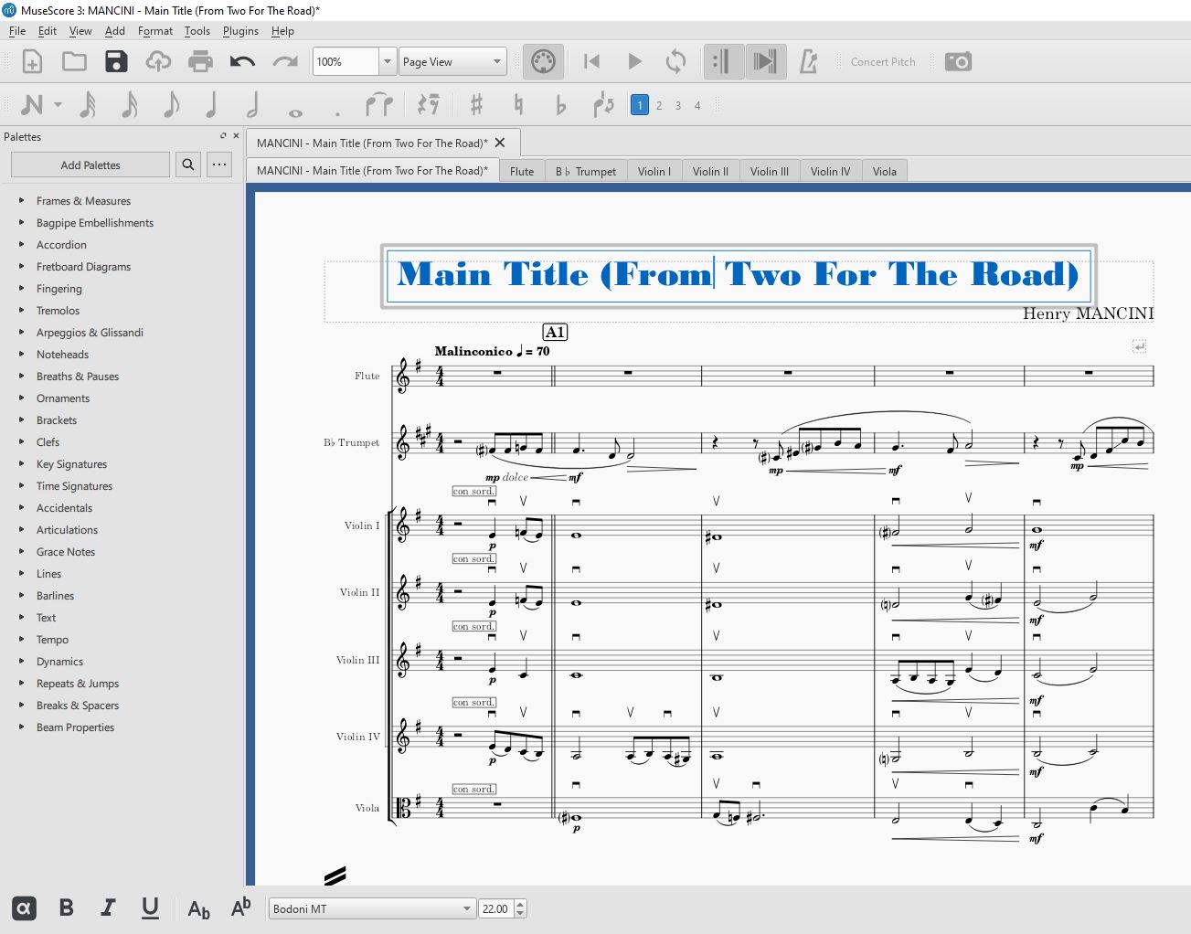Increase font size with the stepper
The image size is (1191, 934).
tap(519, 903)
